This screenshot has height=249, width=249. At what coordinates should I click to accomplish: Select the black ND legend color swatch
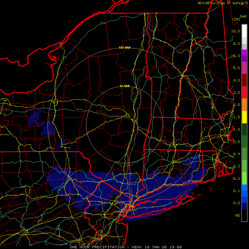(244, 215)
